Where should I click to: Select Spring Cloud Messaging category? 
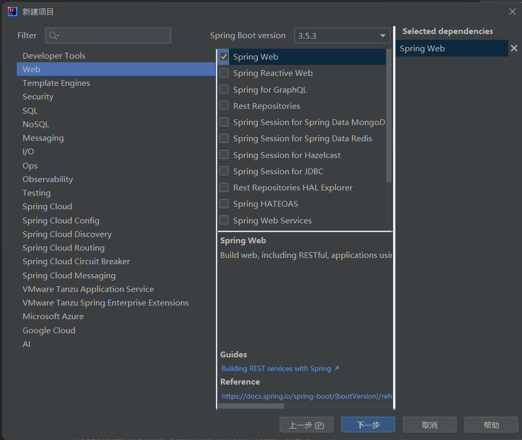(x=116, y=275)
